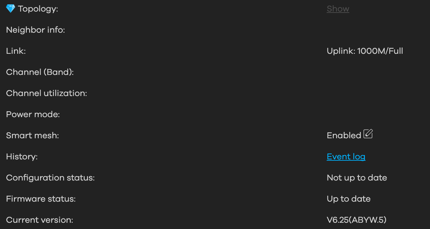The image size is (430, 229).
Task: Select the Not up to date value
Action: click(357, 178)
